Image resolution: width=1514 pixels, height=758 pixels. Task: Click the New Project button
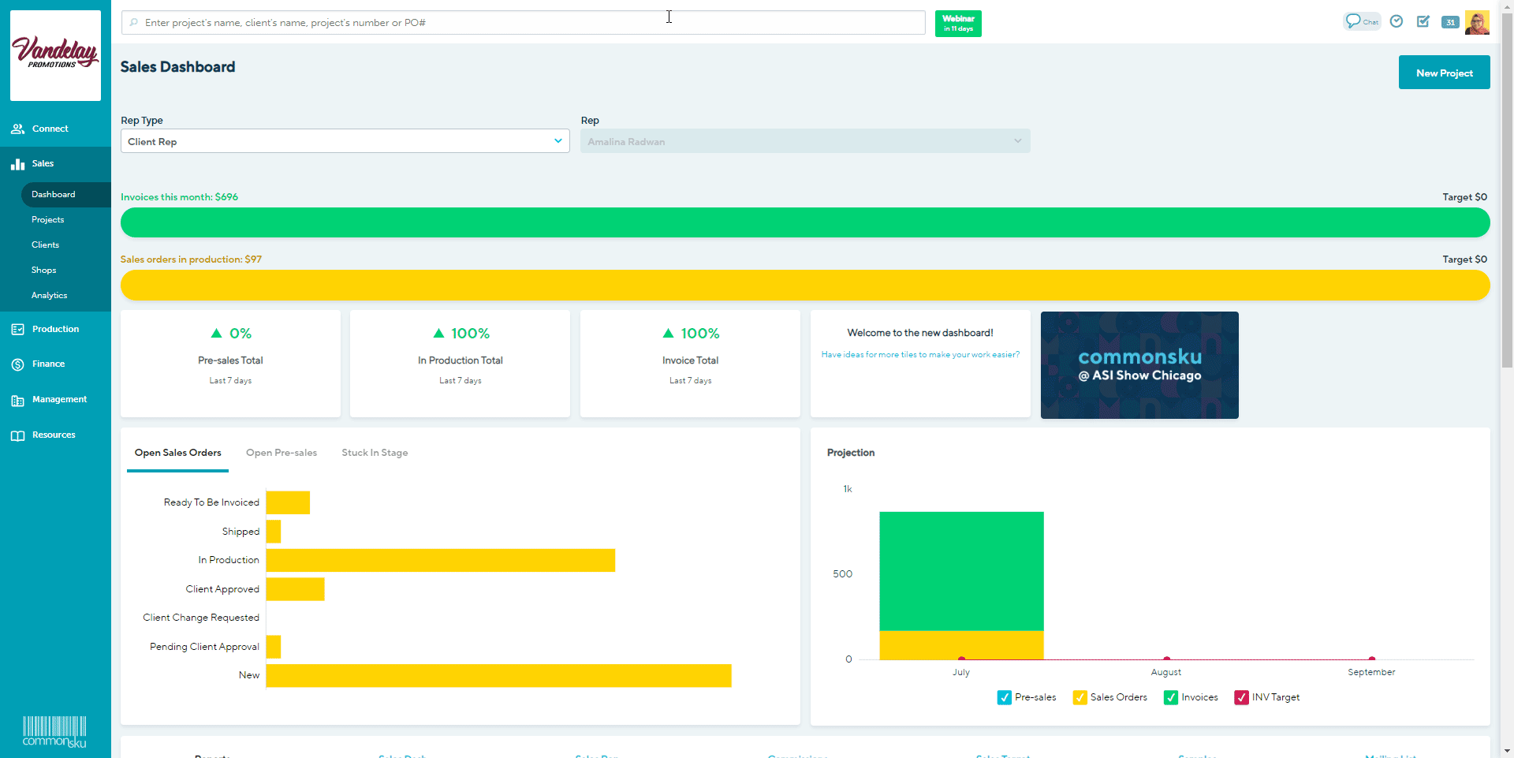point(1444,72)
